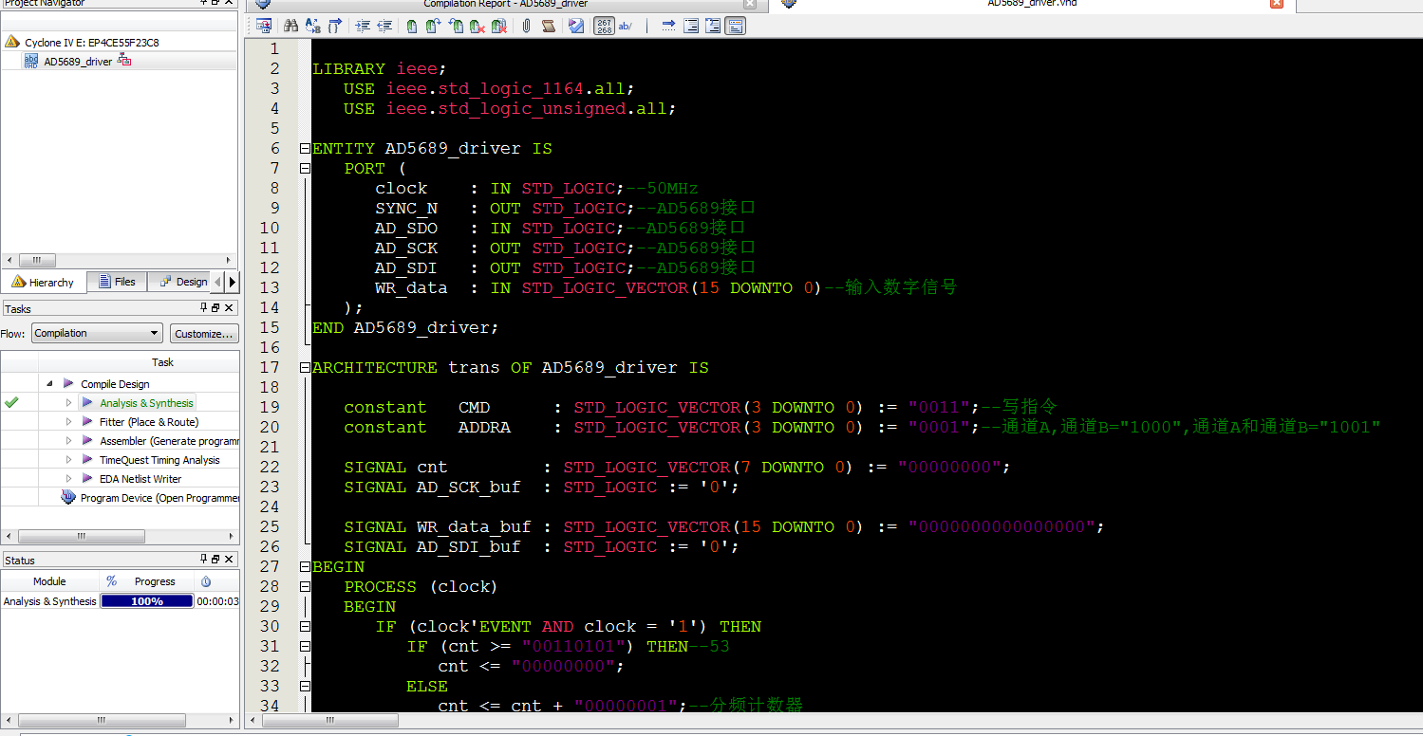The height and width of the screenshot is (736, 1423).
Task: Expand the Assembler task node
Action: [68, 441]
